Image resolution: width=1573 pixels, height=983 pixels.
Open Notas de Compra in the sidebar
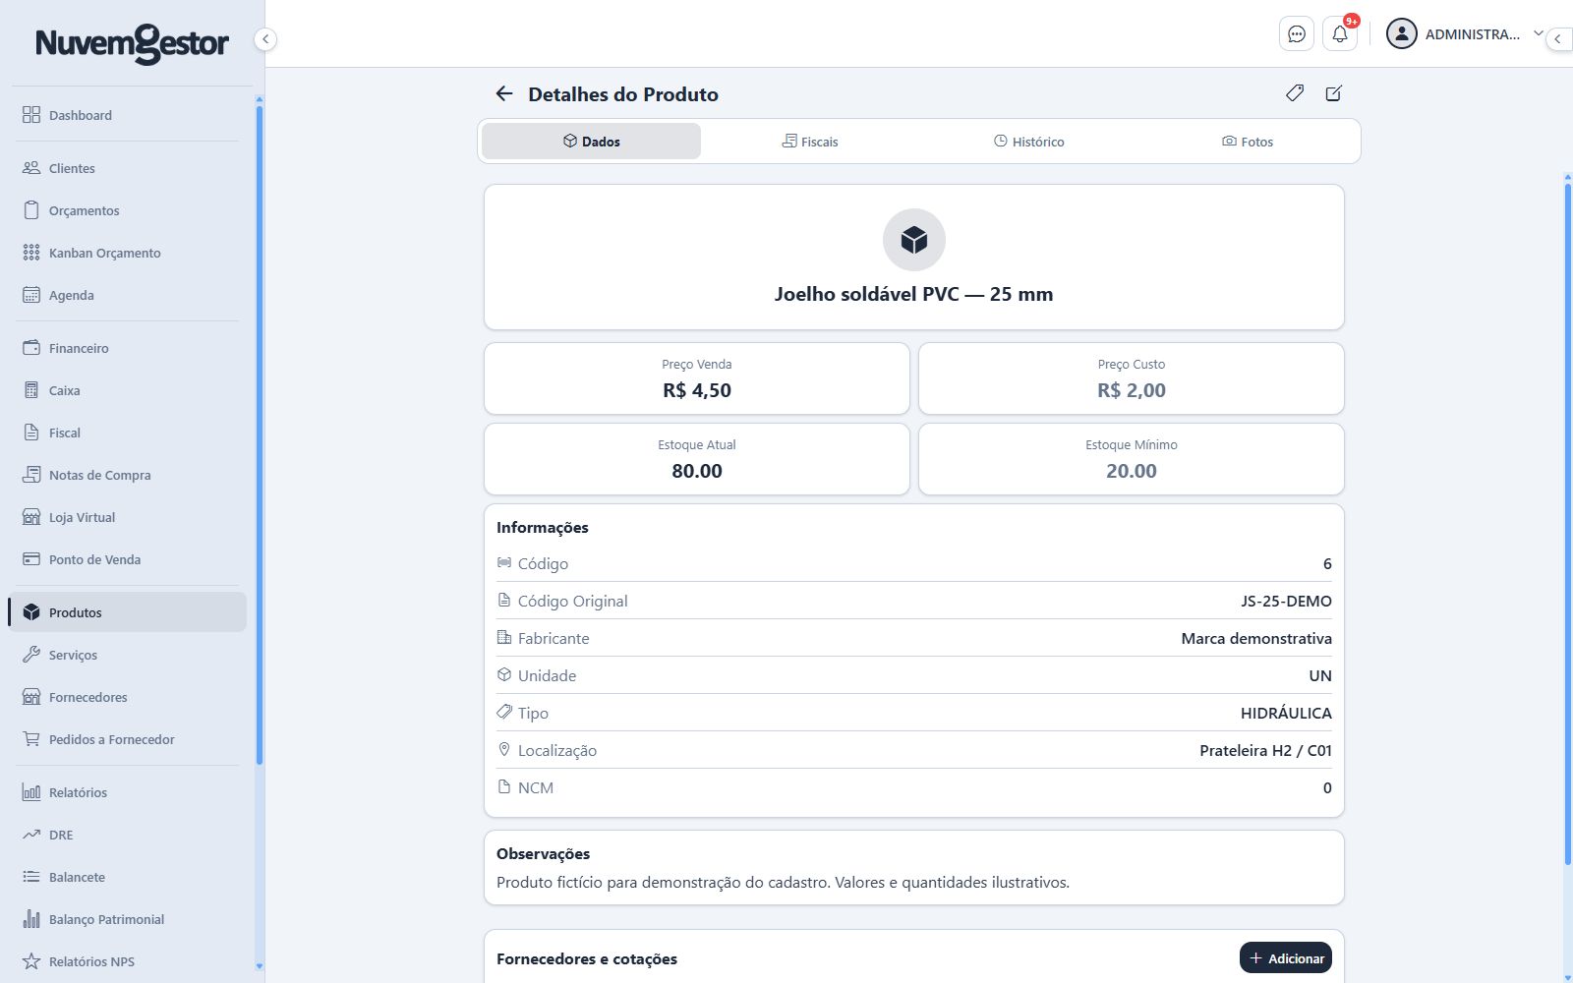point(127,475)
